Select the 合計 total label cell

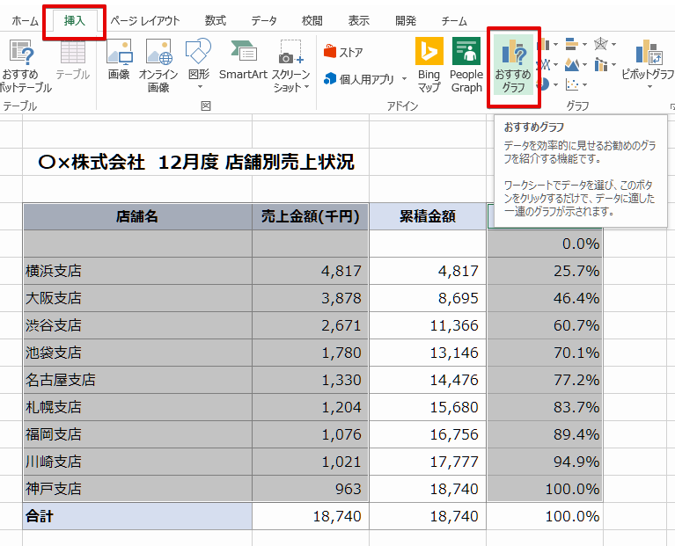pyautogui.click(x=137, y=516)
